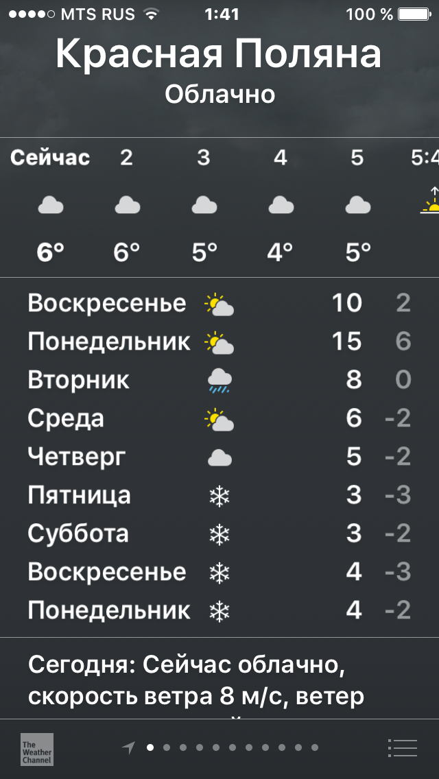
Task: Open the city list menu icon
Action: tap(402, 748)
